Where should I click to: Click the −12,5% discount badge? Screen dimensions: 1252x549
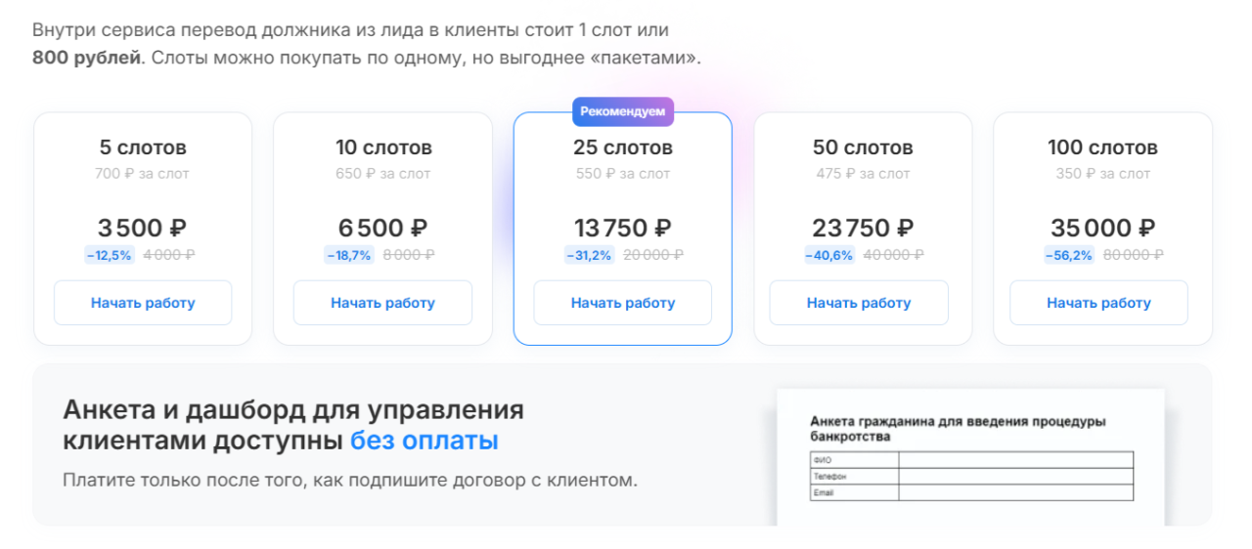tap(110, 255)
